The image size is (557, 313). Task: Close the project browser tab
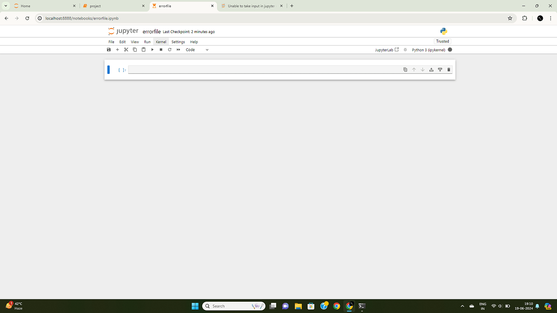click(x=143, y=6)
